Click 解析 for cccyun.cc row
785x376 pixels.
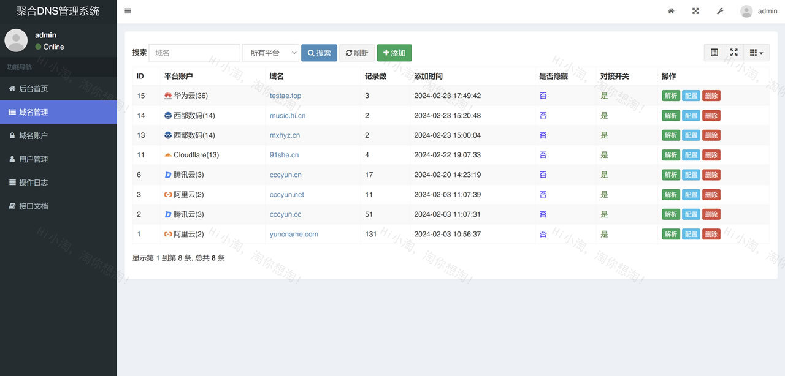point(671,214)
